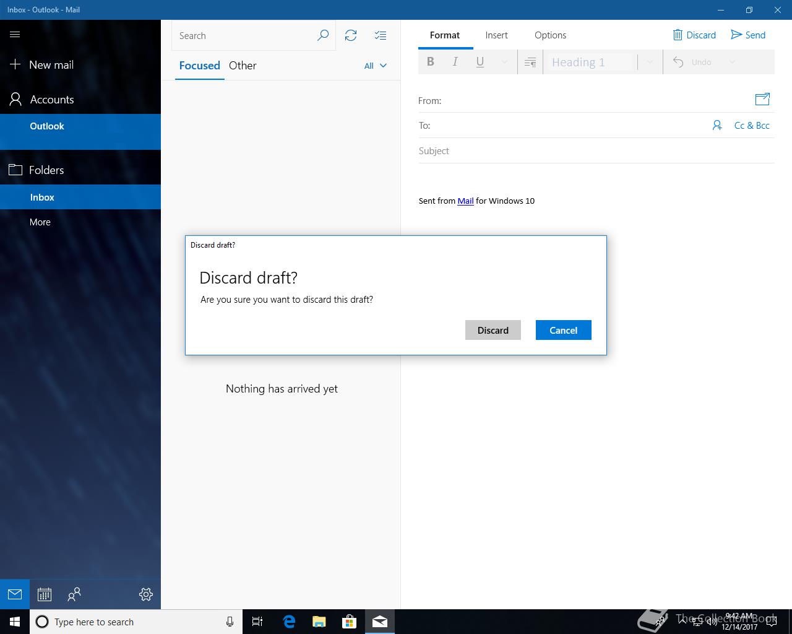Screen dimensions: 792x634
Task: Open message in new window icon
Action: tap(762, 99)
